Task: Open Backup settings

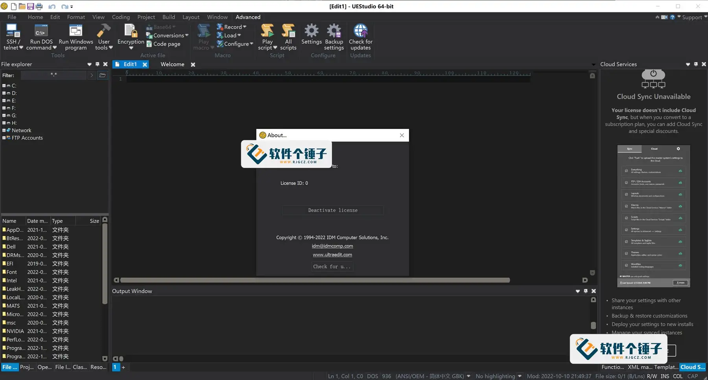Action: coord(334,37)
